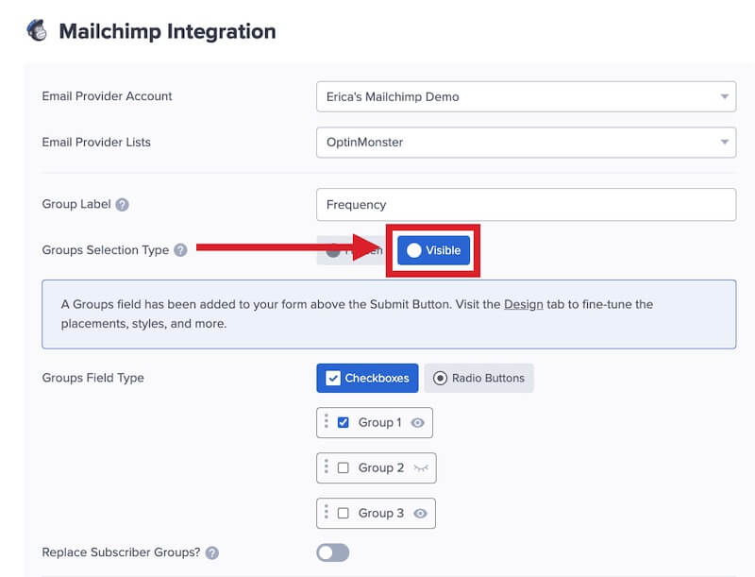Image resolution: width=755 pixels, height=577 pixels.
Task: Select the Radio Buttons field type
Action: pos(481,378)
